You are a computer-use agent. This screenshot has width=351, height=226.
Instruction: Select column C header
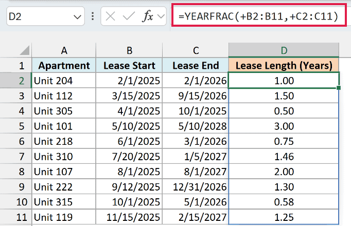[196, 50]
